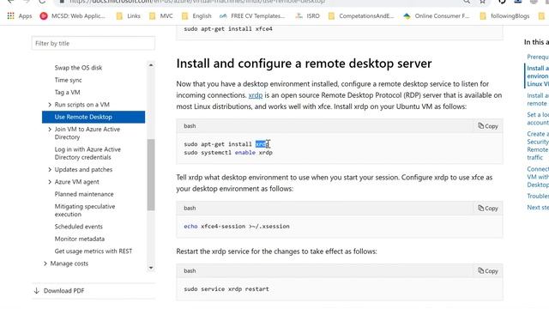Select Use Remote Desktop in sidebar
Viewport: 549px width, 309px height.
click(x=94, y=117)
